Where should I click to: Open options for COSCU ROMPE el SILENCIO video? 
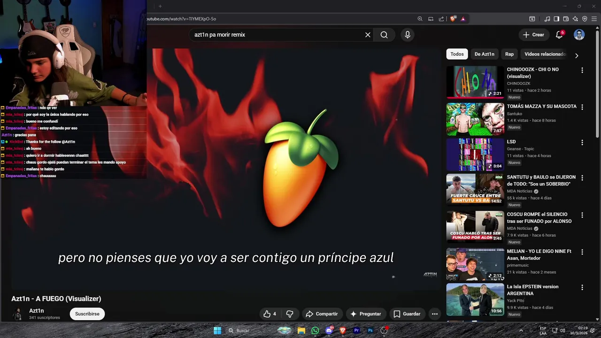(x=582, y=215)
